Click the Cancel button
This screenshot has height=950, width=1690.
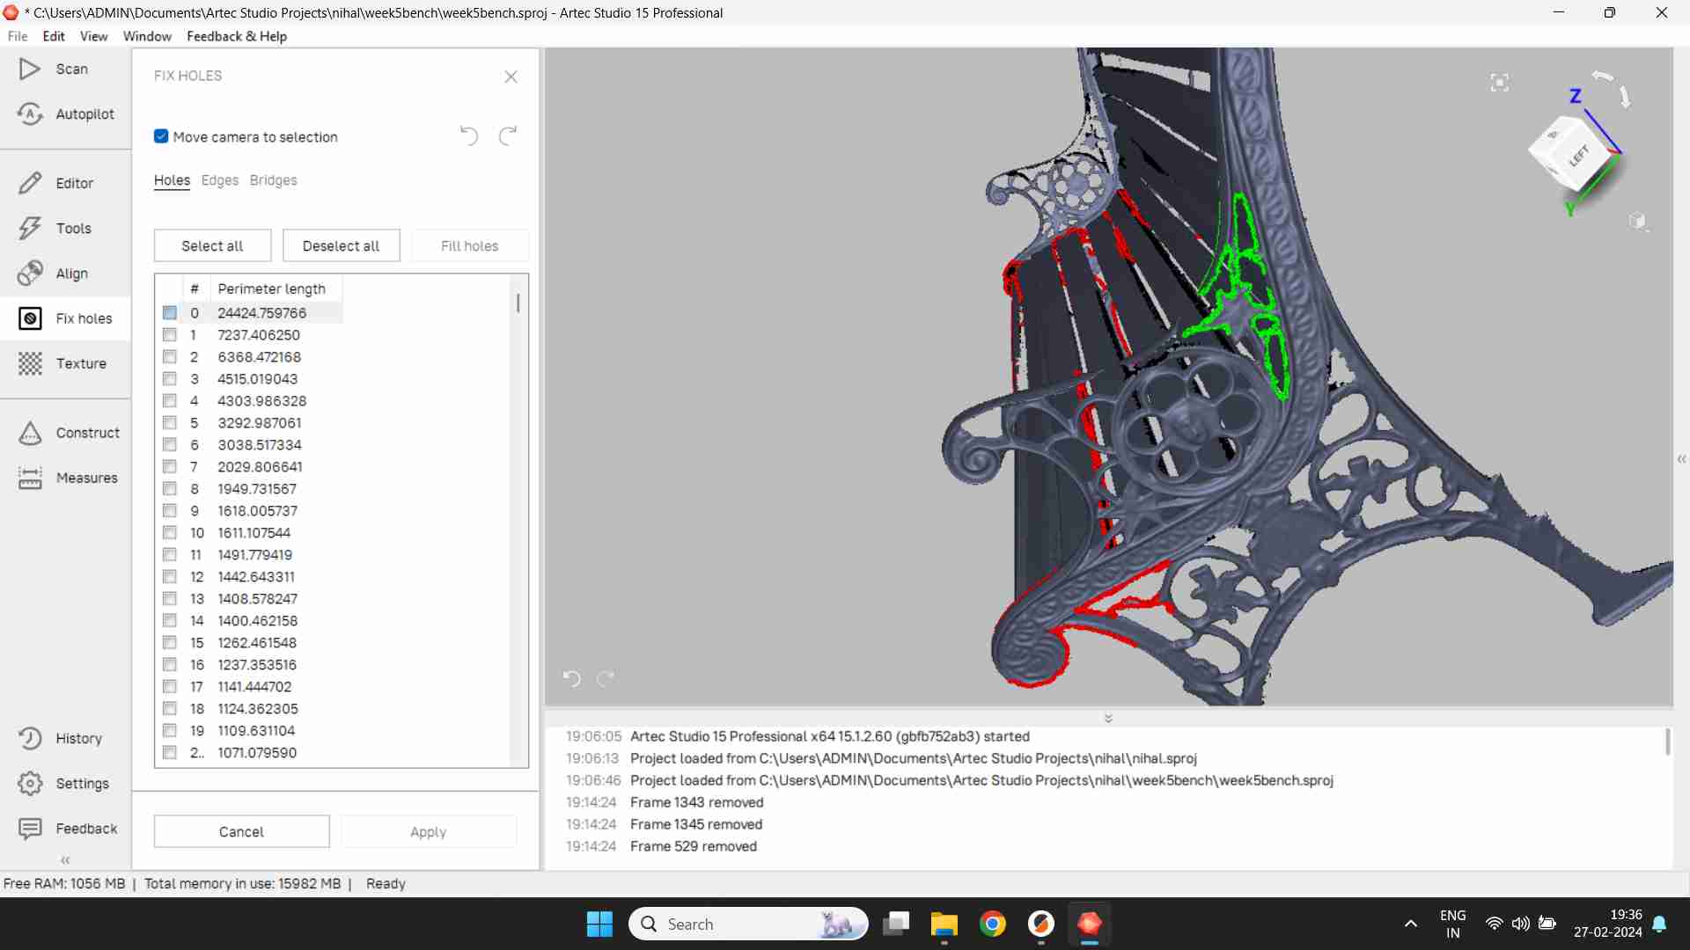[241, 831]
